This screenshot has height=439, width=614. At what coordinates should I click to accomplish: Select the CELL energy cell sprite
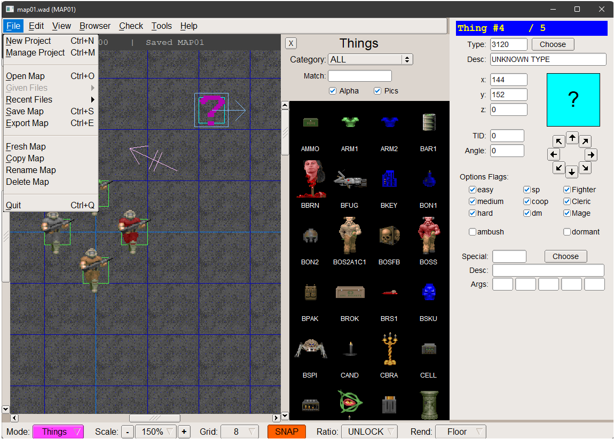pos(429,349)
